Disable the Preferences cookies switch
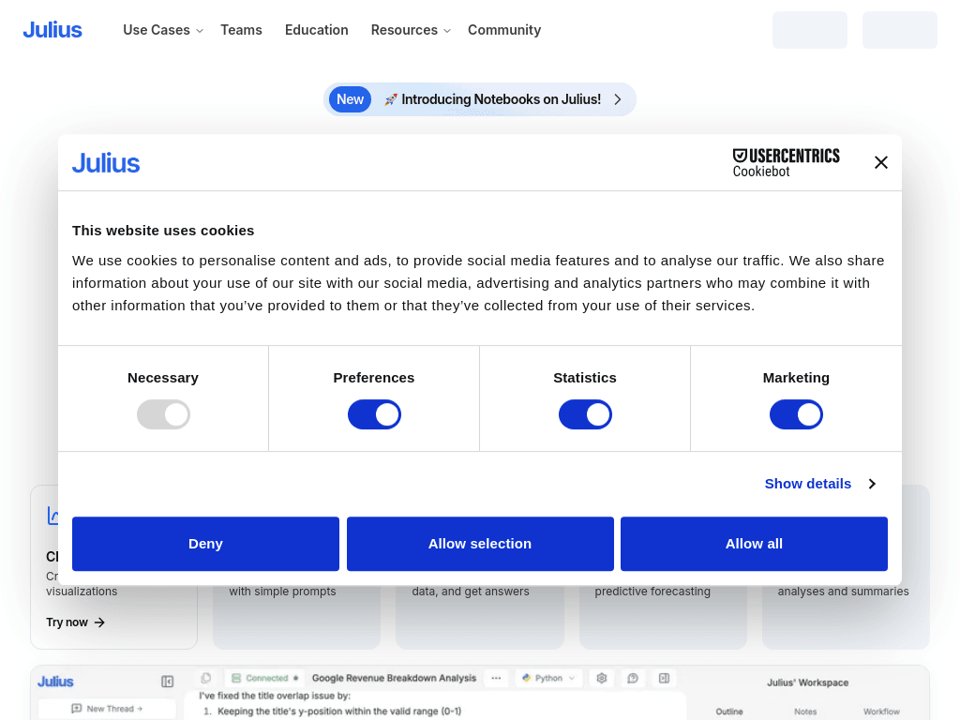 374,414
